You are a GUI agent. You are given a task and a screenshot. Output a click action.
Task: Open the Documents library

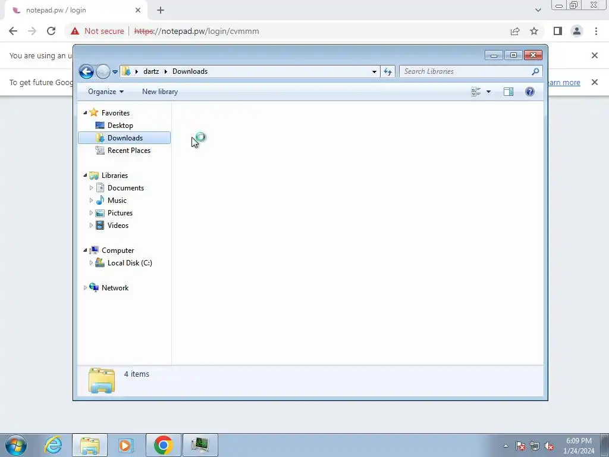click(x=125, y=188)
